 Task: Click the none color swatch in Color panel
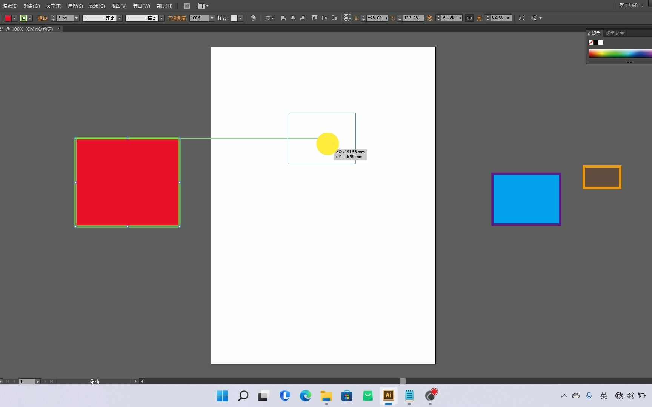pyautogui.click(x=591, y=43)
